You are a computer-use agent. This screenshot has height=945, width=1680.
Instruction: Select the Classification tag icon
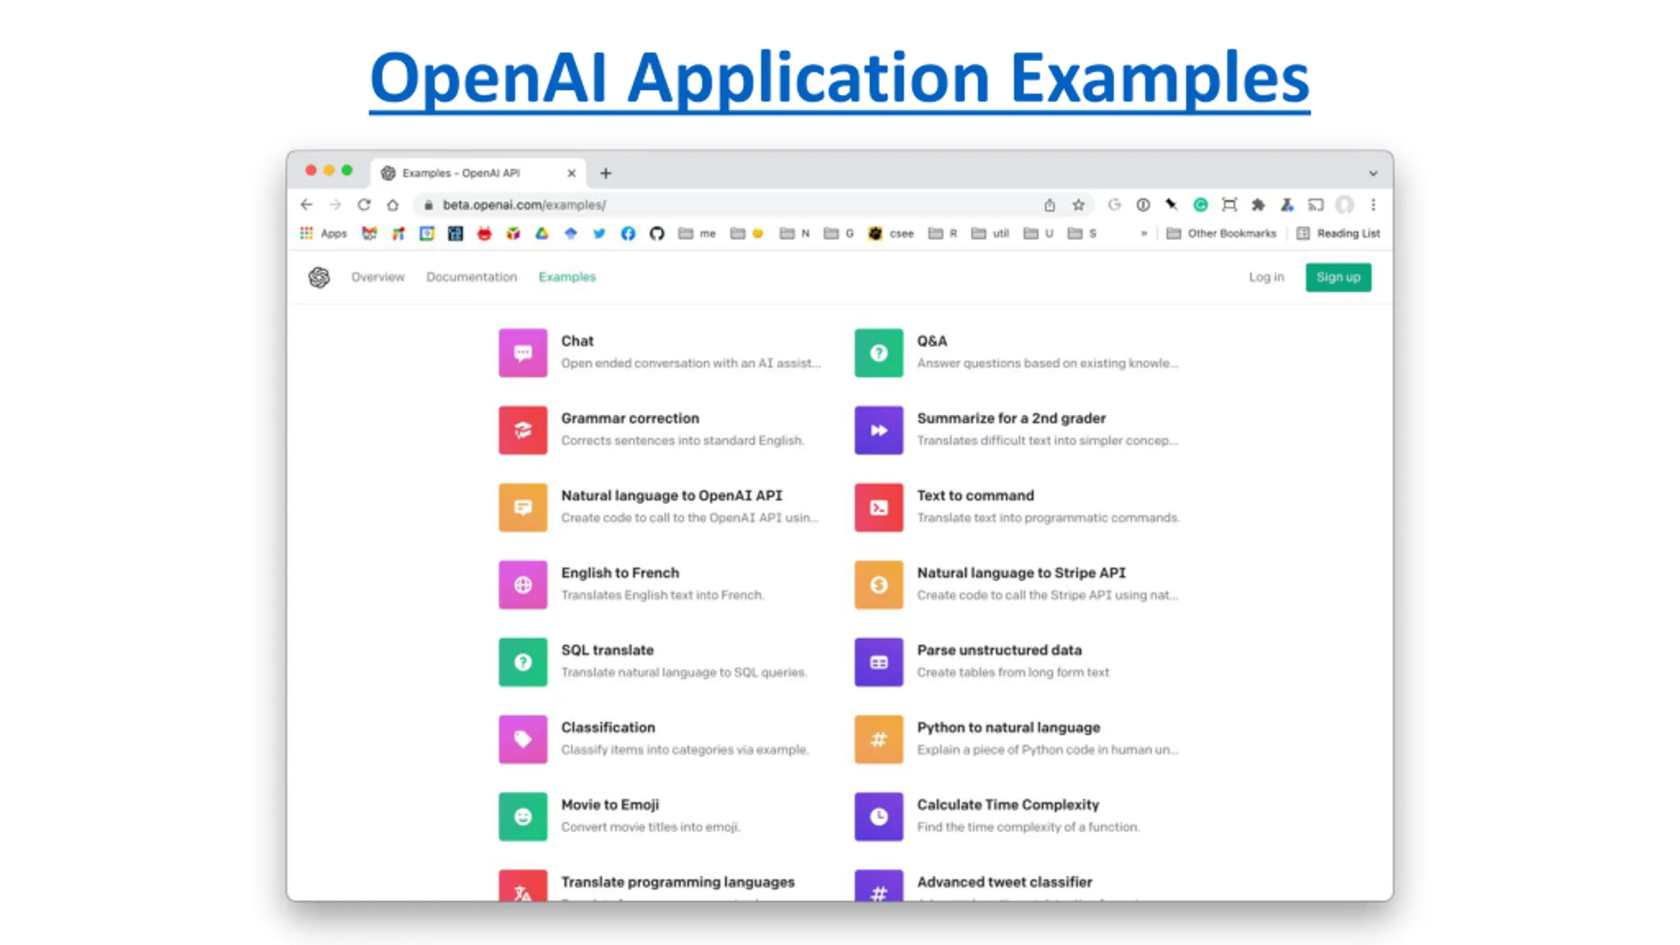click(522, 740)
